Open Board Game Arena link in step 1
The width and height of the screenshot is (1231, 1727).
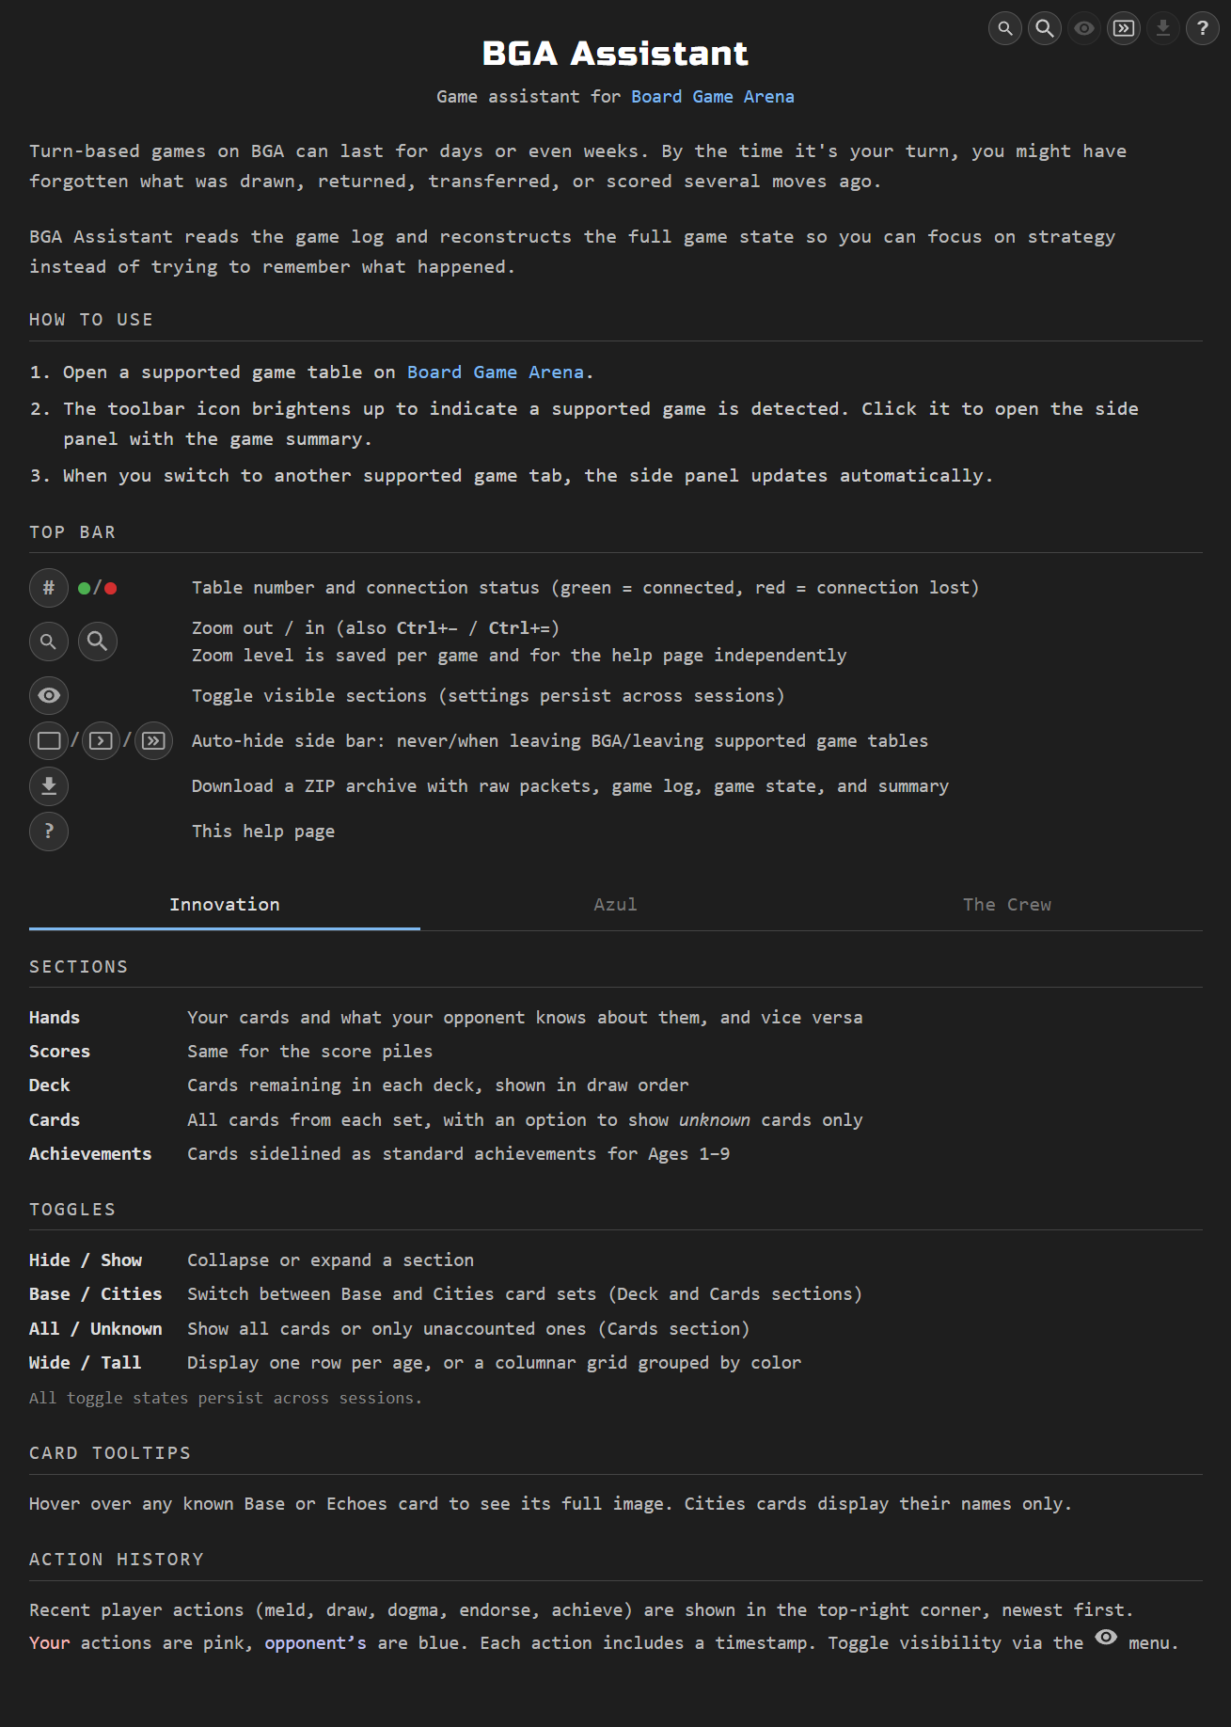[x=495, y=372]
